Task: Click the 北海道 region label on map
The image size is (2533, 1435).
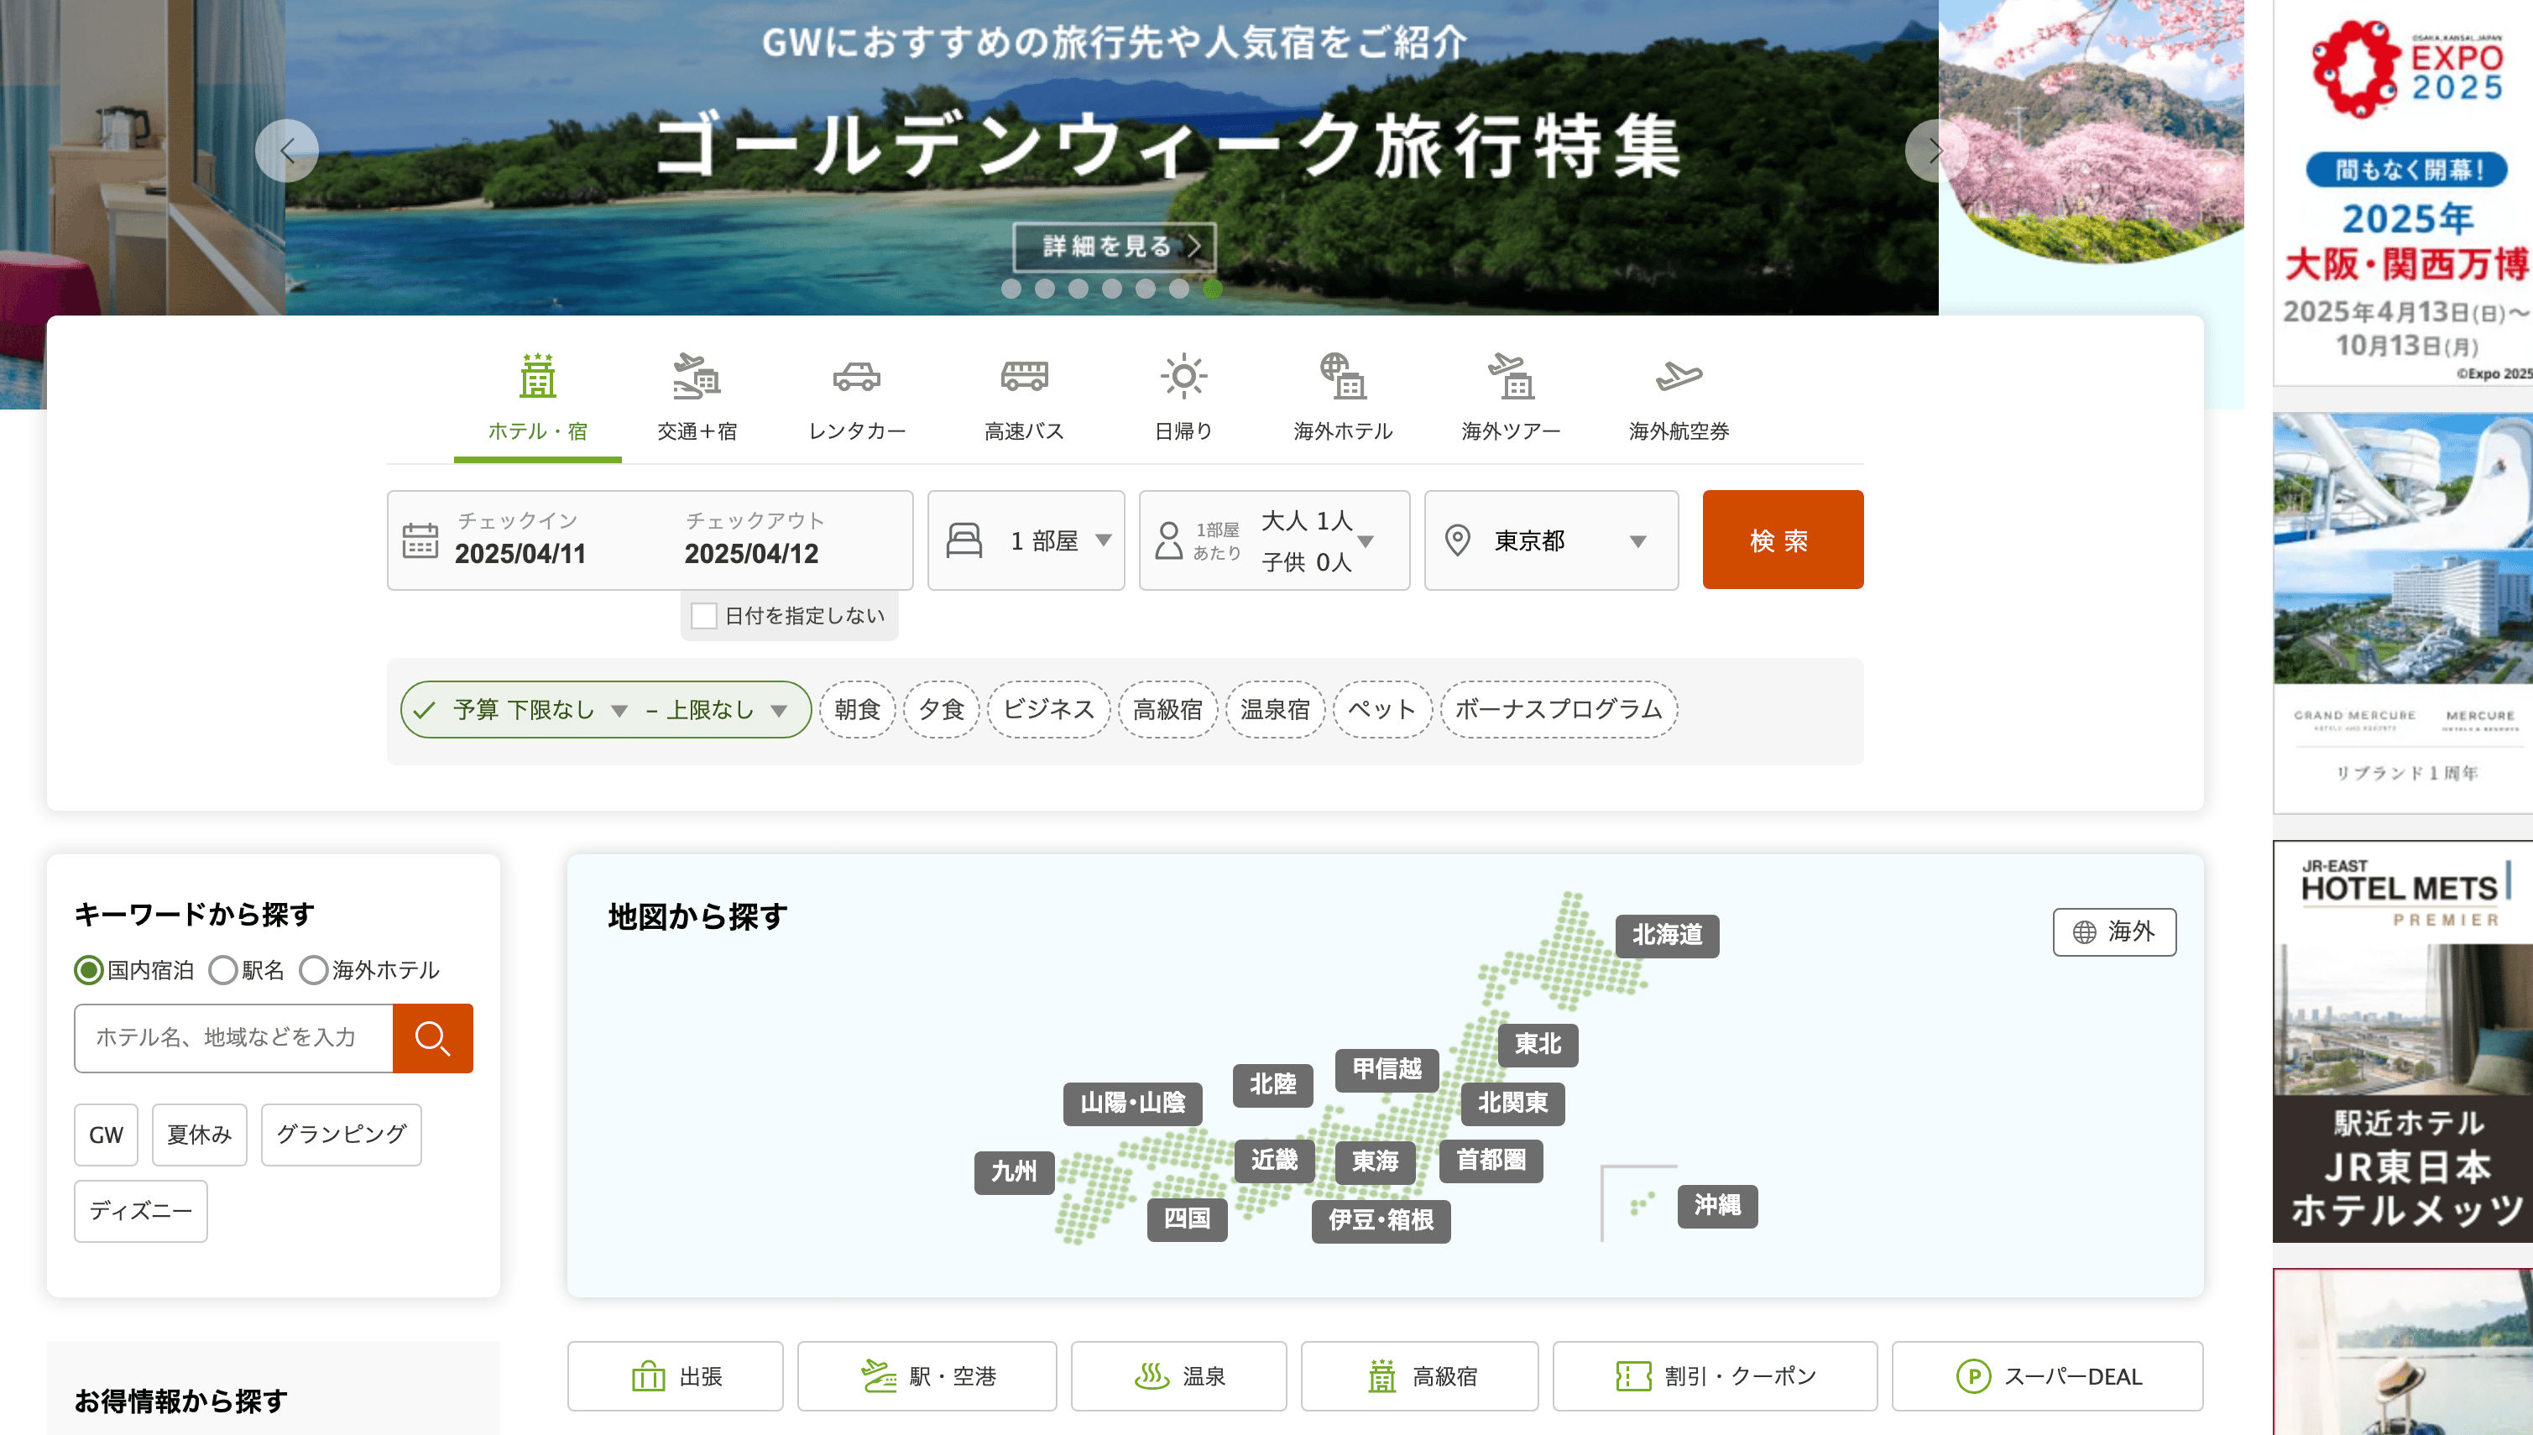Action: click(1667, 934)
